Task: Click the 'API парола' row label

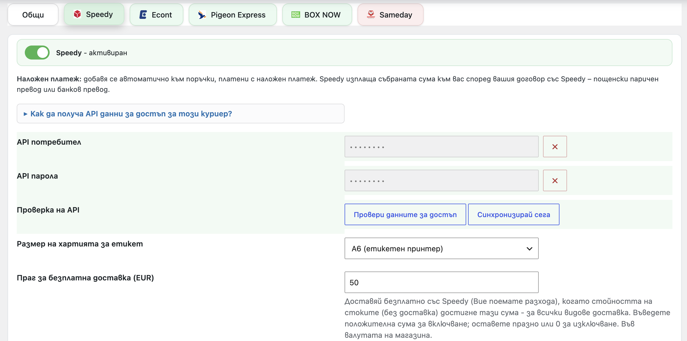Action: coord(37,176)
